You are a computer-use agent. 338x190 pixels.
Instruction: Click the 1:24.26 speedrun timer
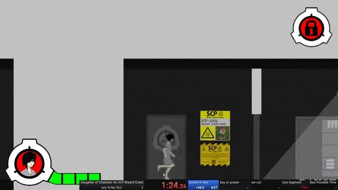pos(174,185)
